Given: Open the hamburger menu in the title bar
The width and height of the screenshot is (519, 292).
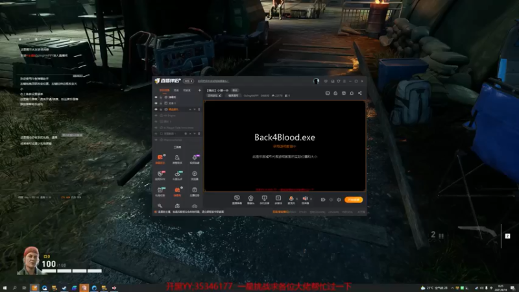Looking at the screenshot, I should click(x=344, y=81).
